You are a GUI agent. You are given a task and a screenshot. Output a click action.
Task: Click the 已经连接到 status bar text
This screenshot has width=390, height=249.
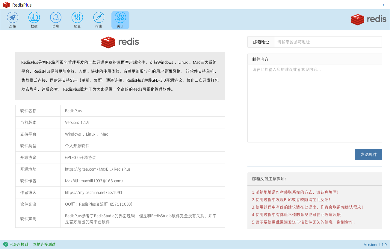(x=20, y=244)
